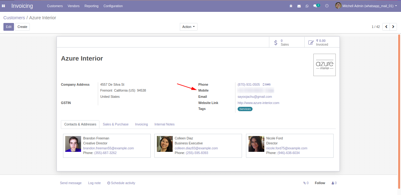
Task: Switch to Sales & Purchase tab
Action: coord(116,124)
